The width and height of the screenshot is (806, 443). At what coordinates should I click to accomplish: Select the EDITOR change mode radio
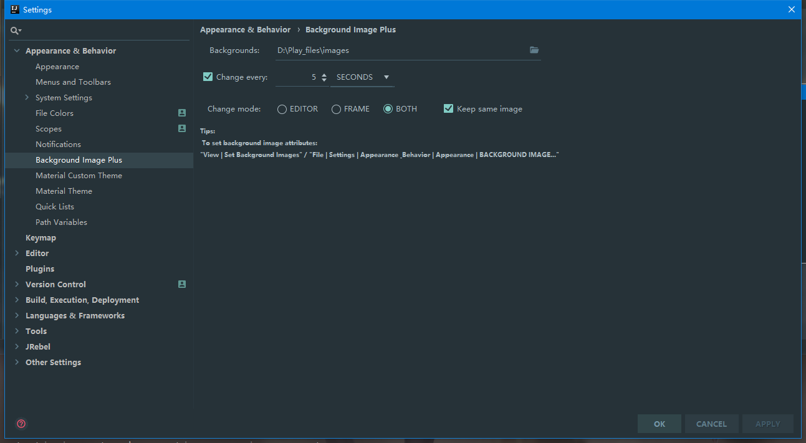coord(282,109)
